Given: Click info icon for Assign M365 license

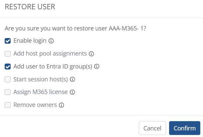Looking at the screenshot, I should pyautogui.click(x=72, y=92).
